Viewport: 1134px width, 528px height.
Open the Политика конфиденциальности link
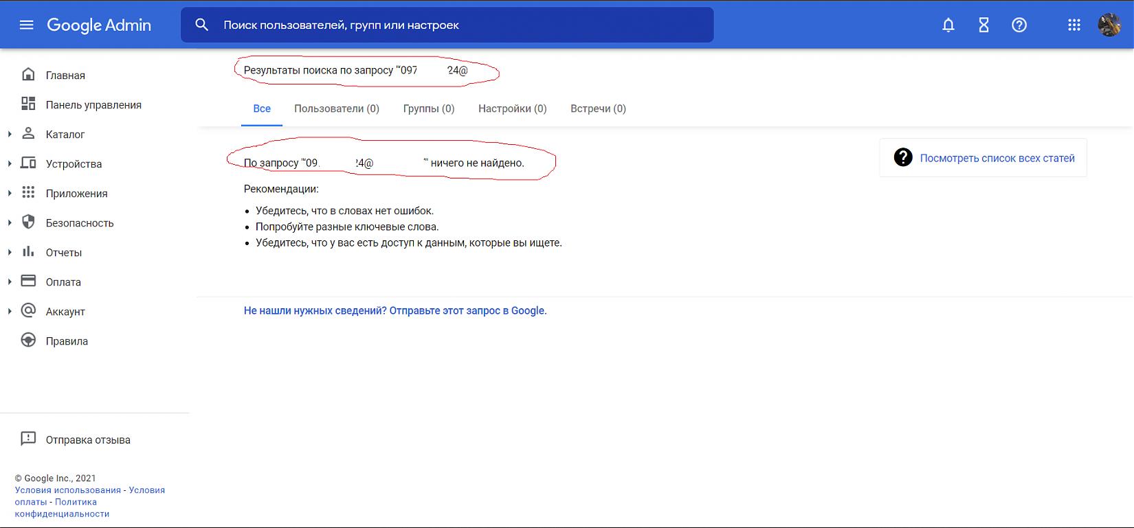click(62, 507)
